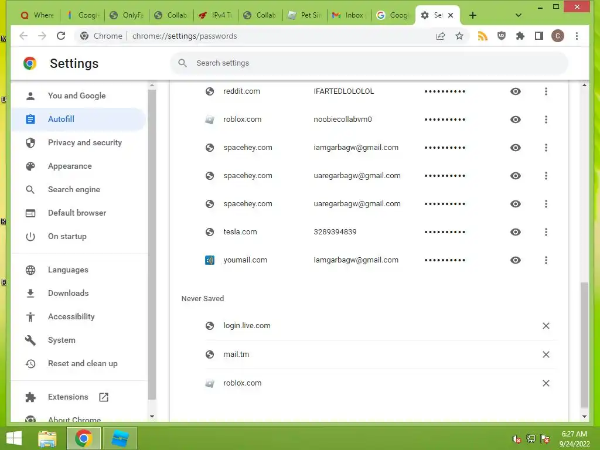Open Languages settings
This screenshot has height=450, width=600.
click(79, 270)
